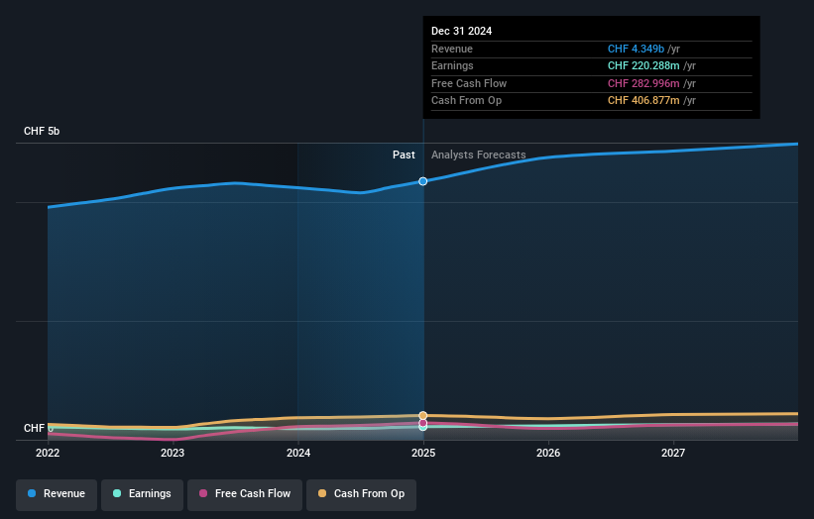Screen dimensions: 814x519
Task: Click the CHF 406.877m cash from op value
Action: 643,101
